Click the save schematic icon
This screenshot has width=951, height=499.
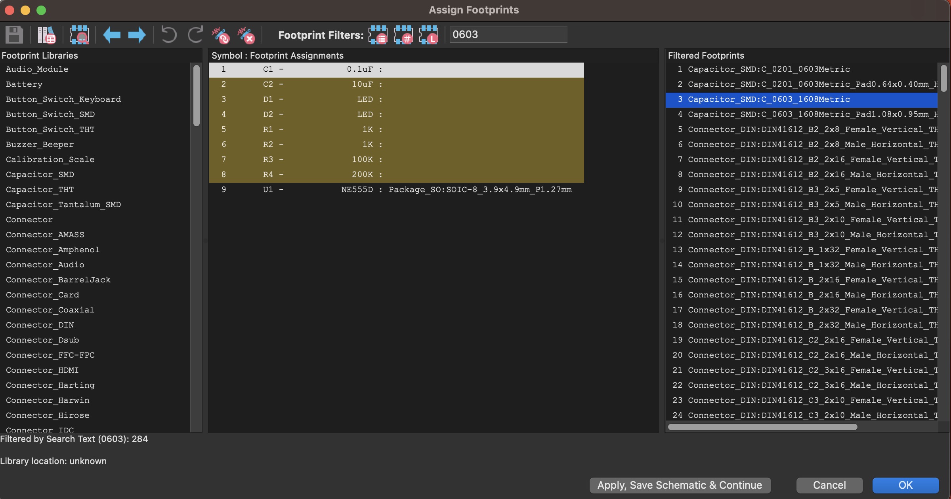point(15,34)
